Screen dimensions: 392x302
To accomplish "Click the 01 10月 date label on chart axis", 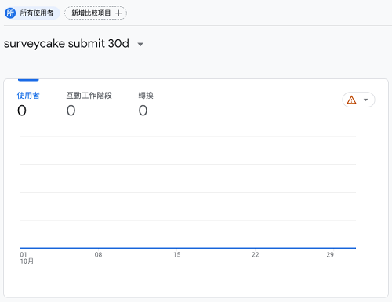I will pyautogui.click(x=27, y=258).
